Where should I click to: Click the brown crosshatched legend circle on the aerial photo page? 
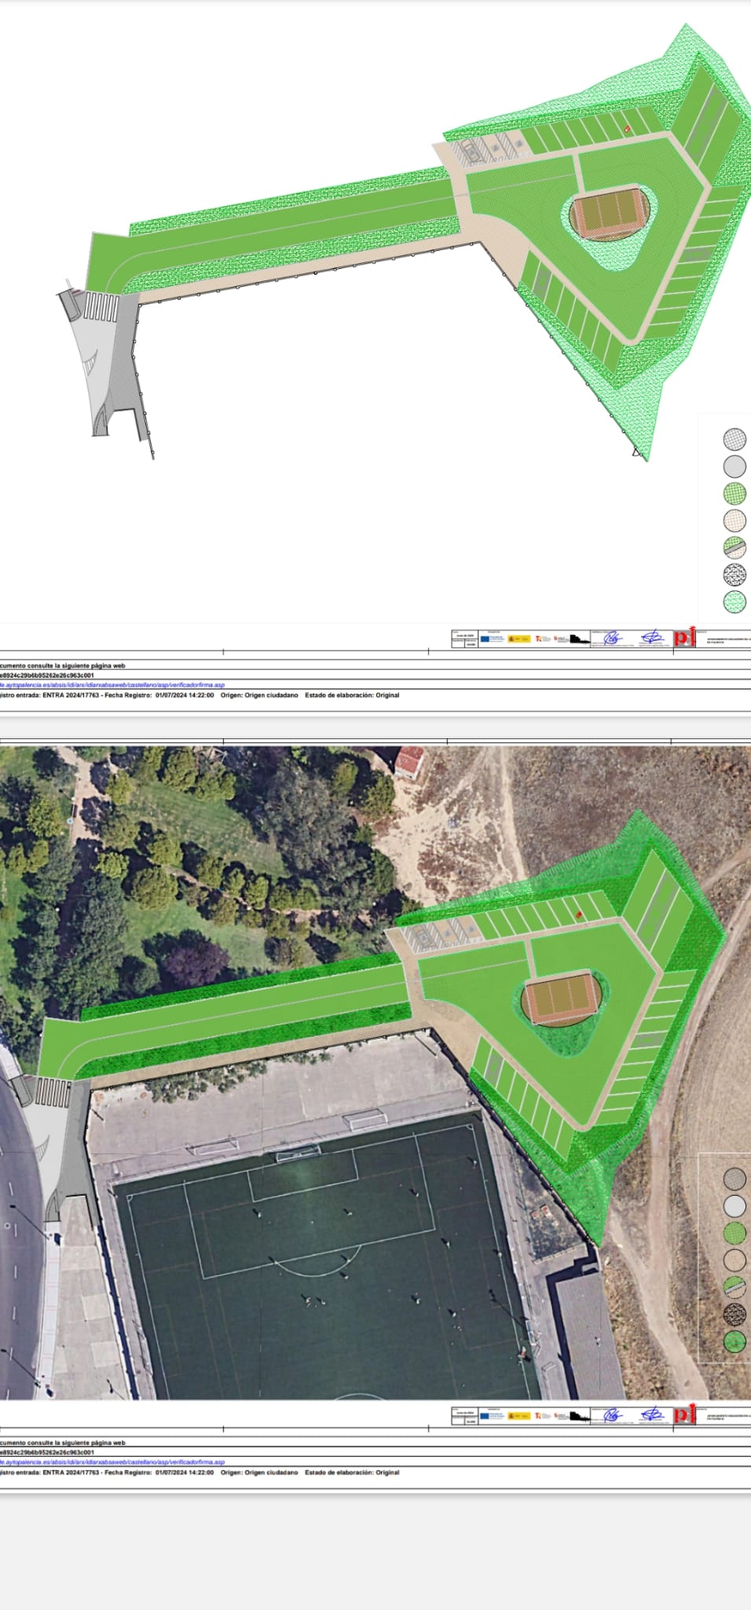(x=735, y=1178)
